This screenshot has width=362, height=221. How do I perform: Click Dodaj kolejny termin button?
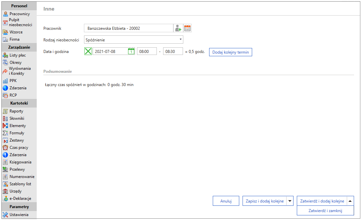click(x=231, y=52)
